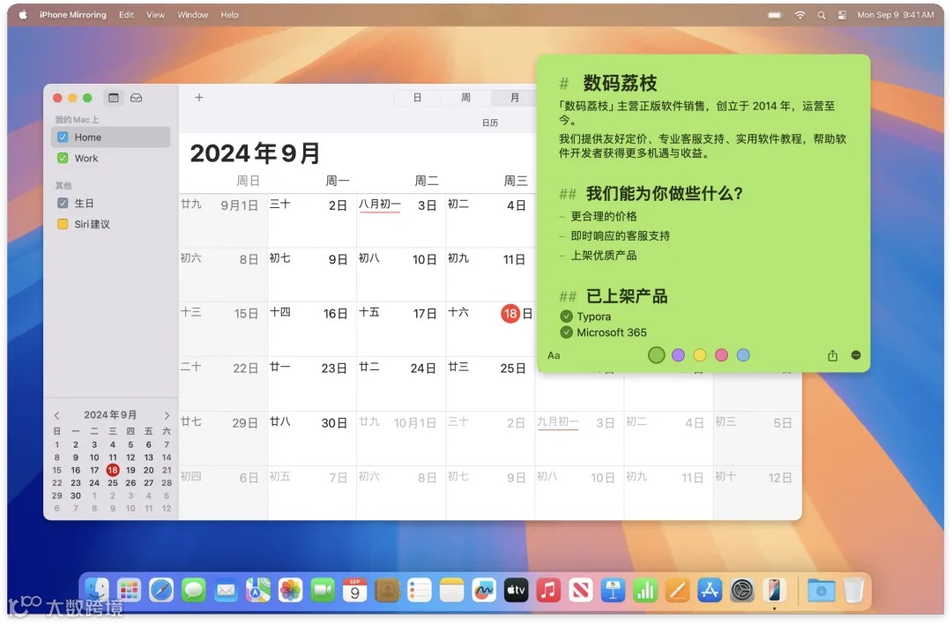Screen dimensions: 952x625
Task: Open Messages in the Dock
Action: point(194,590)
